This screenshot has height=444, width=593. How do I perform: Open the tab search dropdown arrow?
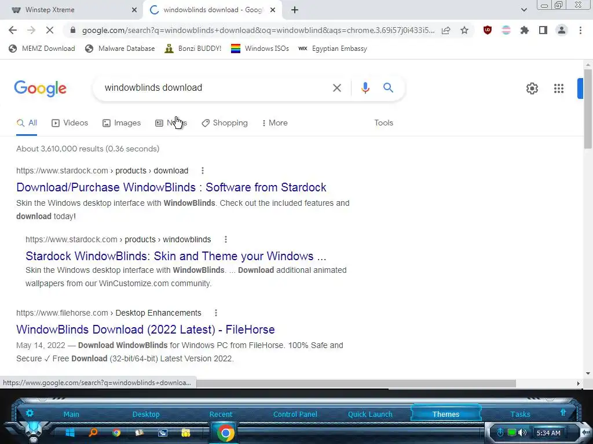[x=524, y=10]
